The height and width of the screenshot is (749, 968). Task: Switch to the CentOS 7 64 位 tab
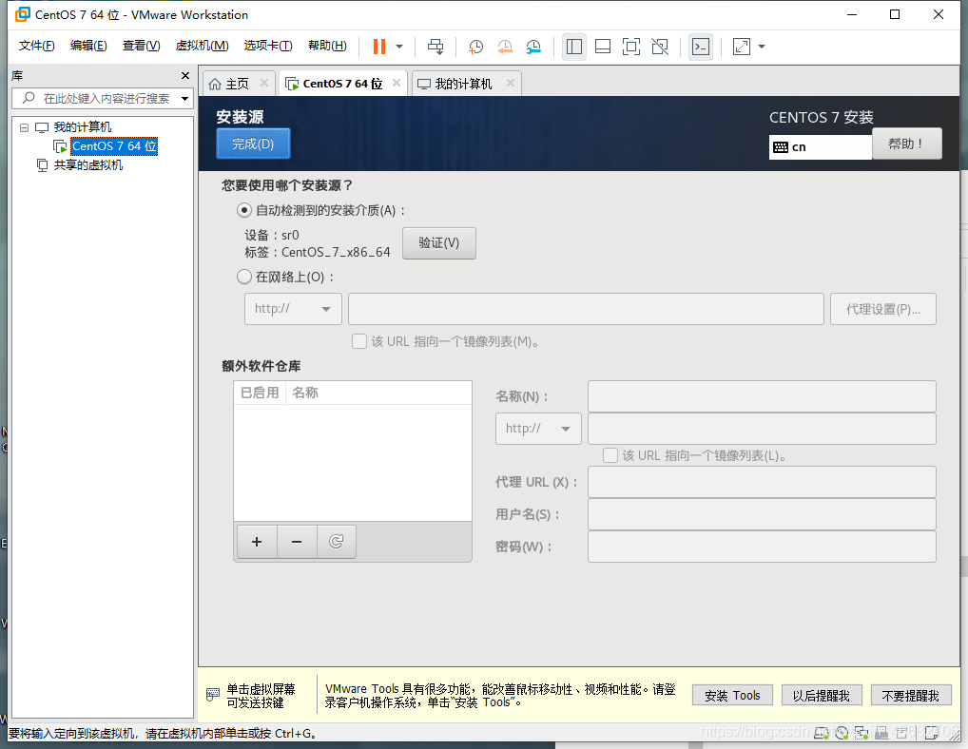coord(342,84)
